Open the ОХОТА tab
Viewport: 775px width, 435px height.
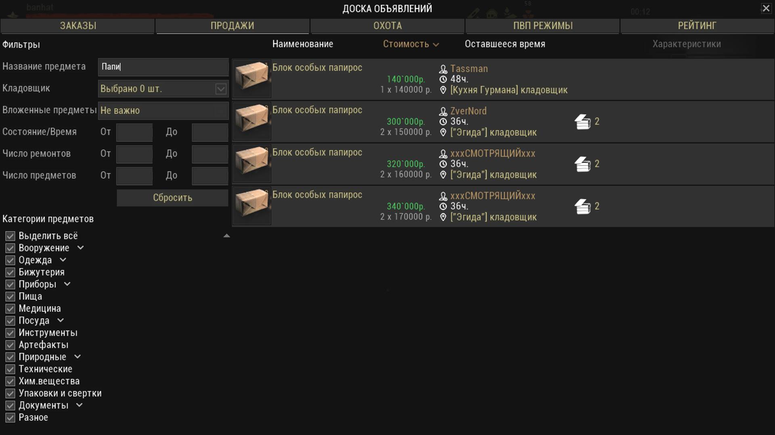(x=387, y=25)
